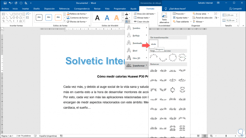The width and height of the screenshot is (246, 138).
Task: Open Panel de selección
Action: click(202, 18)
